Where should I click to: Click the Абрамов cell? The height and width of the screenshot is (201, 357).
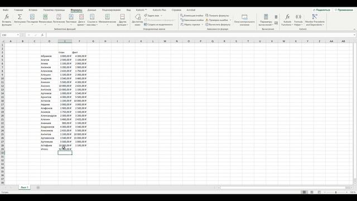point(49,56)
